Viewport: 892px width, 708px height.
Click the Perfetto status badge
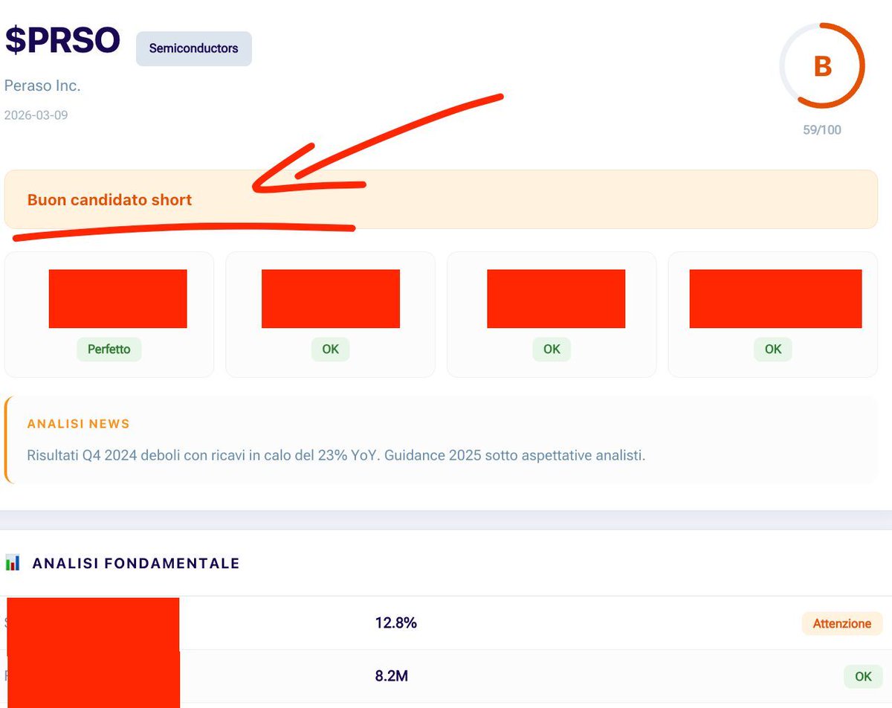click(109, 349)
